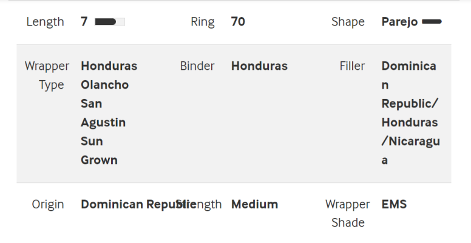The width and height of the screenshot is (471, 243).
Task: Click the Filler countries value
Action: pos(411,113)
